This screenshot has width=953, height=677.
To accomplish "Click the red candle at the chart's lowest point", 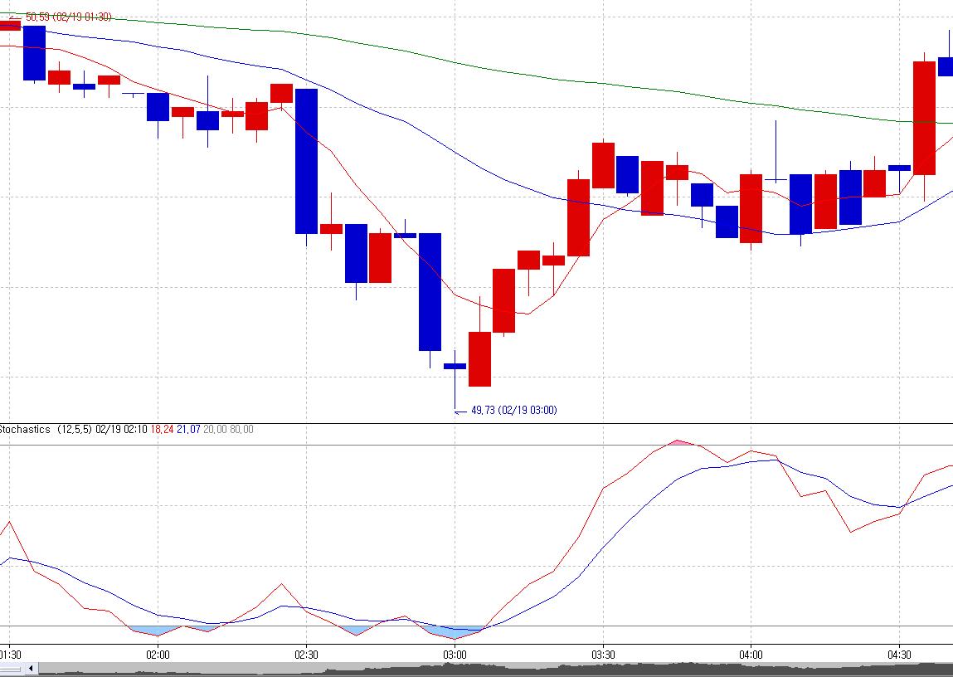I will coord(479,358).
